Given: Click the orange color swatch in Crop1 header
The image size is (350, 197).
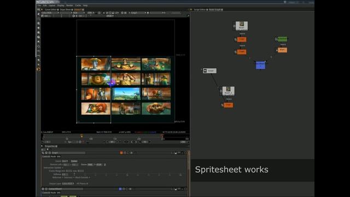Looking at the screenshot, I should (121, 153).
